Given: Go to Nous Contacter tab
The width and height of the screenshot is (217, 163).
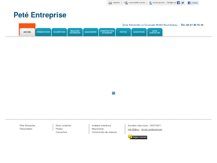Looking at the screenshot, I should pyautogui.click(x=155, y=32).
